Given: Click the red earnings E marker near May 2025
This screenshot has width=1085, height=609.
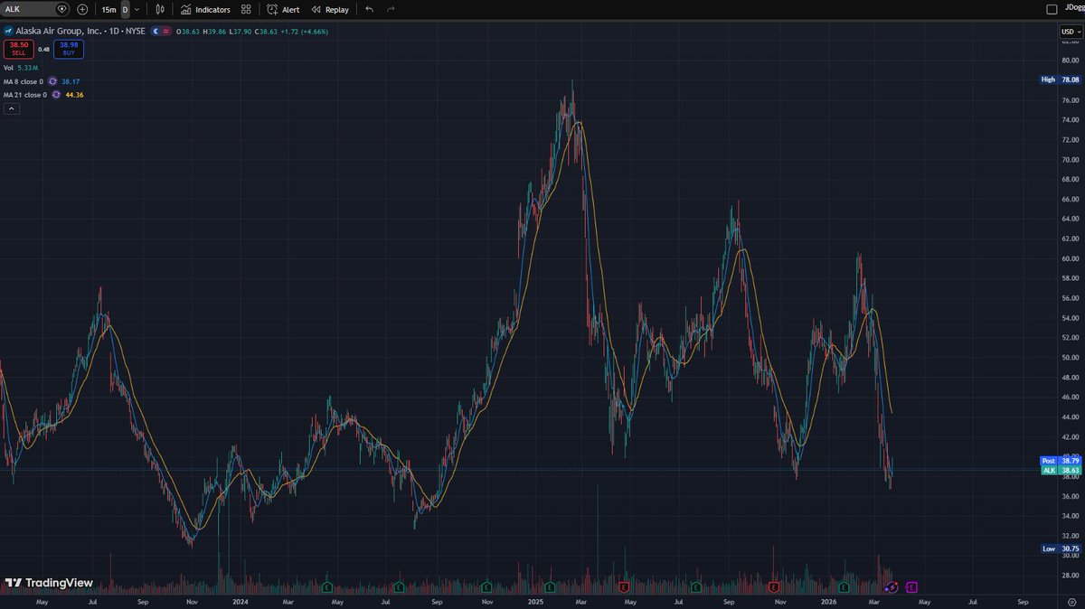Looking at the screenshot, I should 624,587.
